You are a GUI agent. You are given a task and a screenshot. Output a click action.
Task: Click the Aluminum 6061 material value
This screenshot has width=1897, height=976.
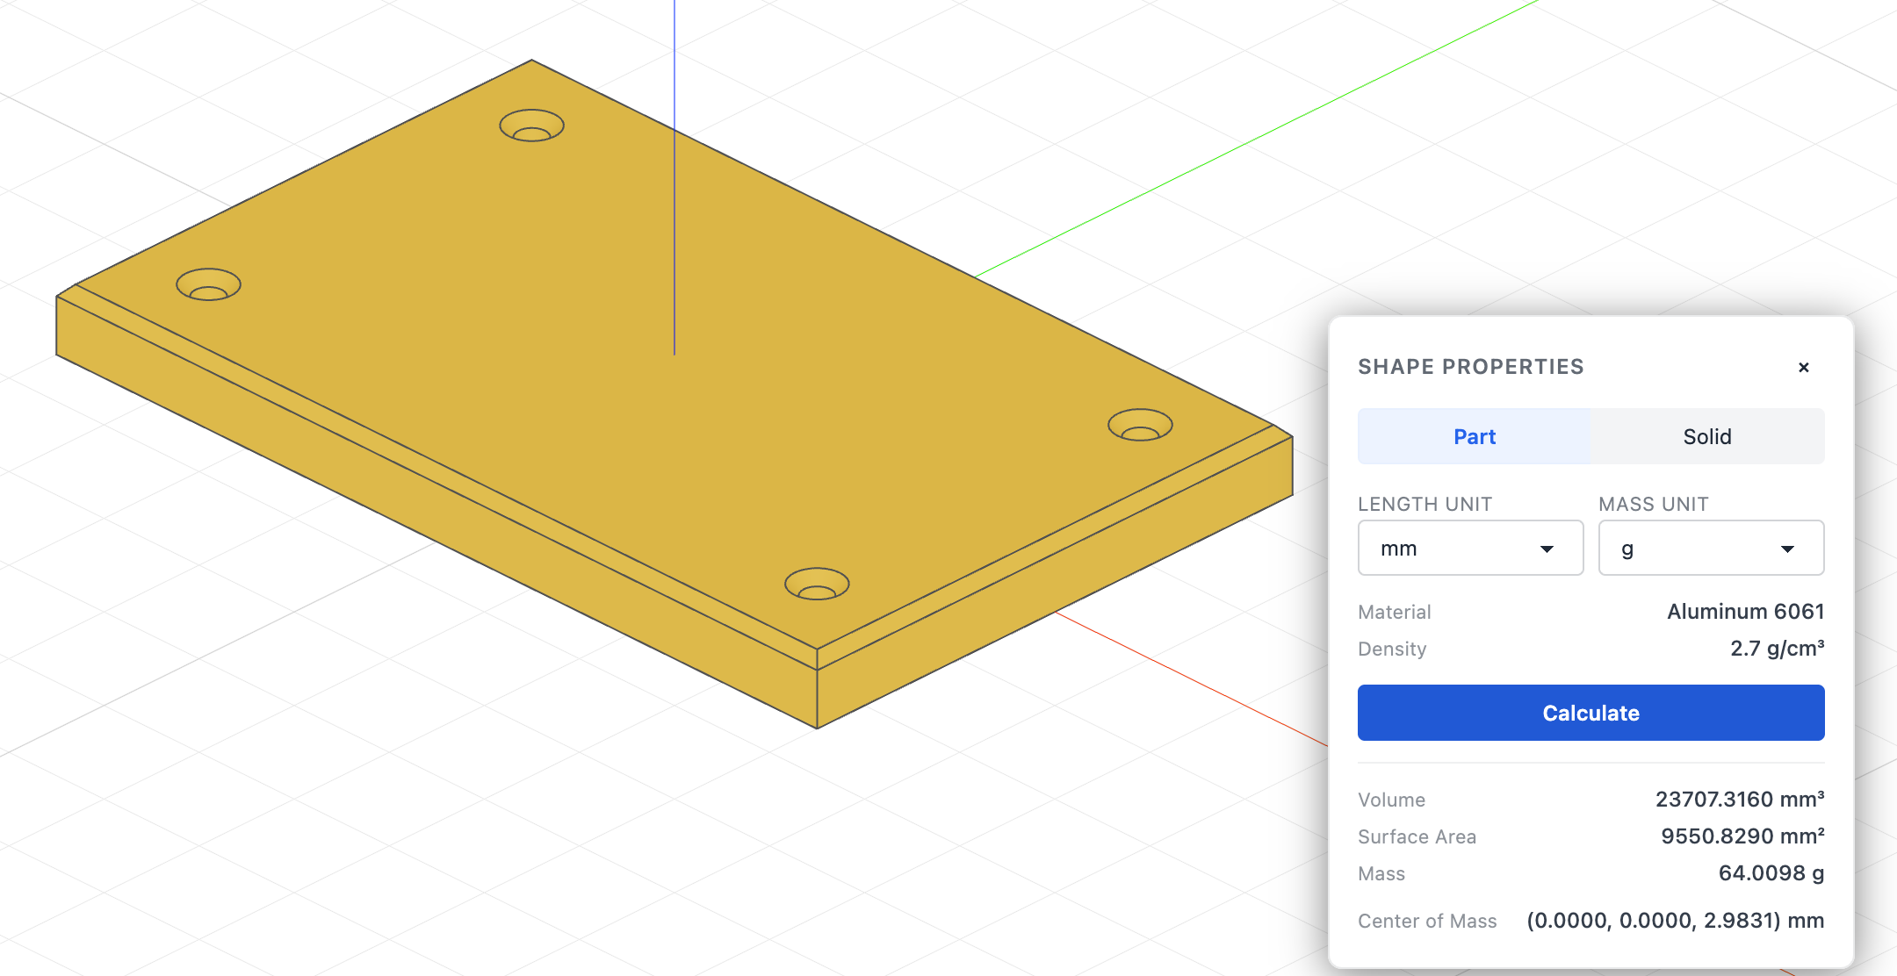pyautogui.click(x=1745, y=612)
